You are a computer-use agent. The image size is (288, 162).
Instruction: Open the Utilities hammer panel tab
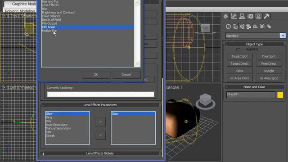coord(266,16)
